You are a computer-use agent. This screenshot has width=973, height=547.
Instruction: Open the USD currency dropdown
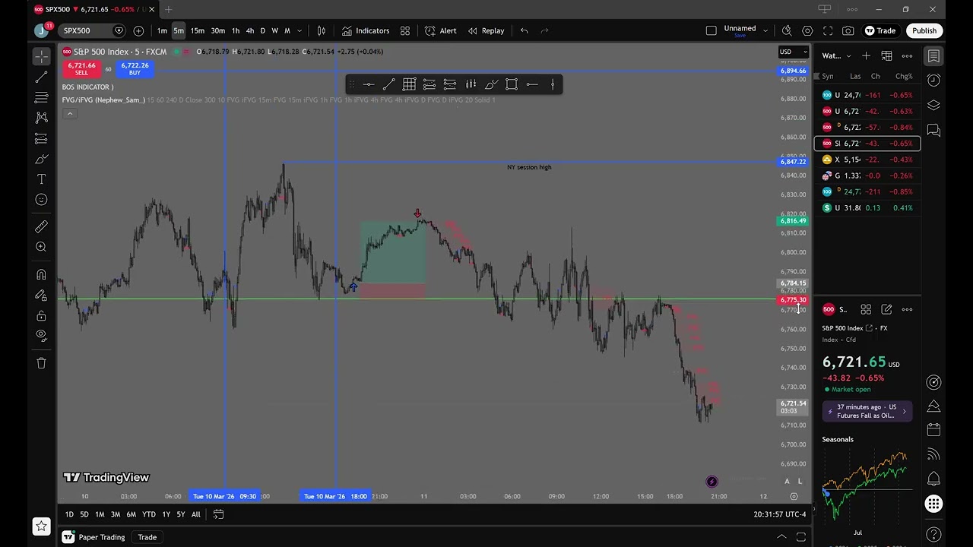click(x=793, y=52)
